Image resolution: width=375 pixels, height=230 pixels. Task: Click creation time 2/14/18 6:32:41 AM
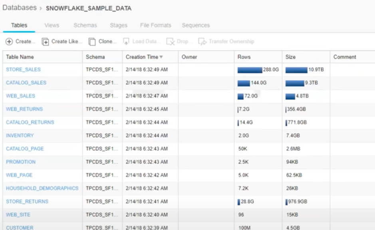(x=147, y=201)
